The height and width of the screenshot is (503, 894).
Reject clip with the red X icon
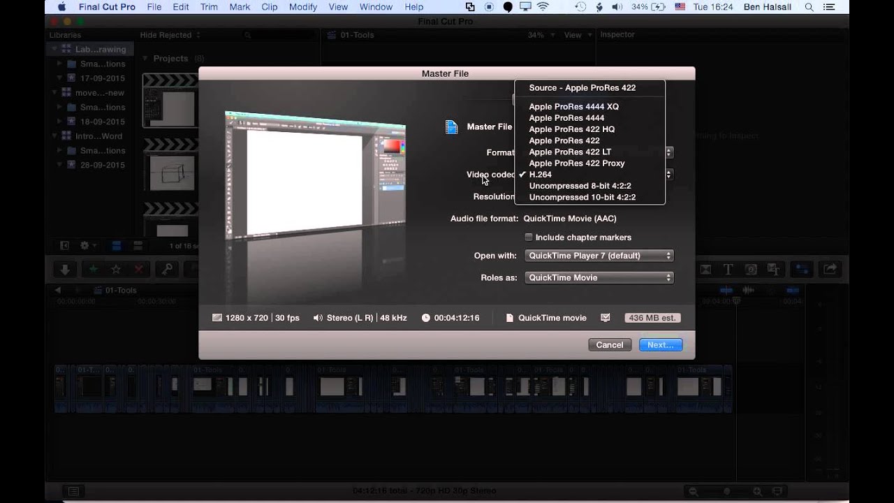[x=139, y=269]
